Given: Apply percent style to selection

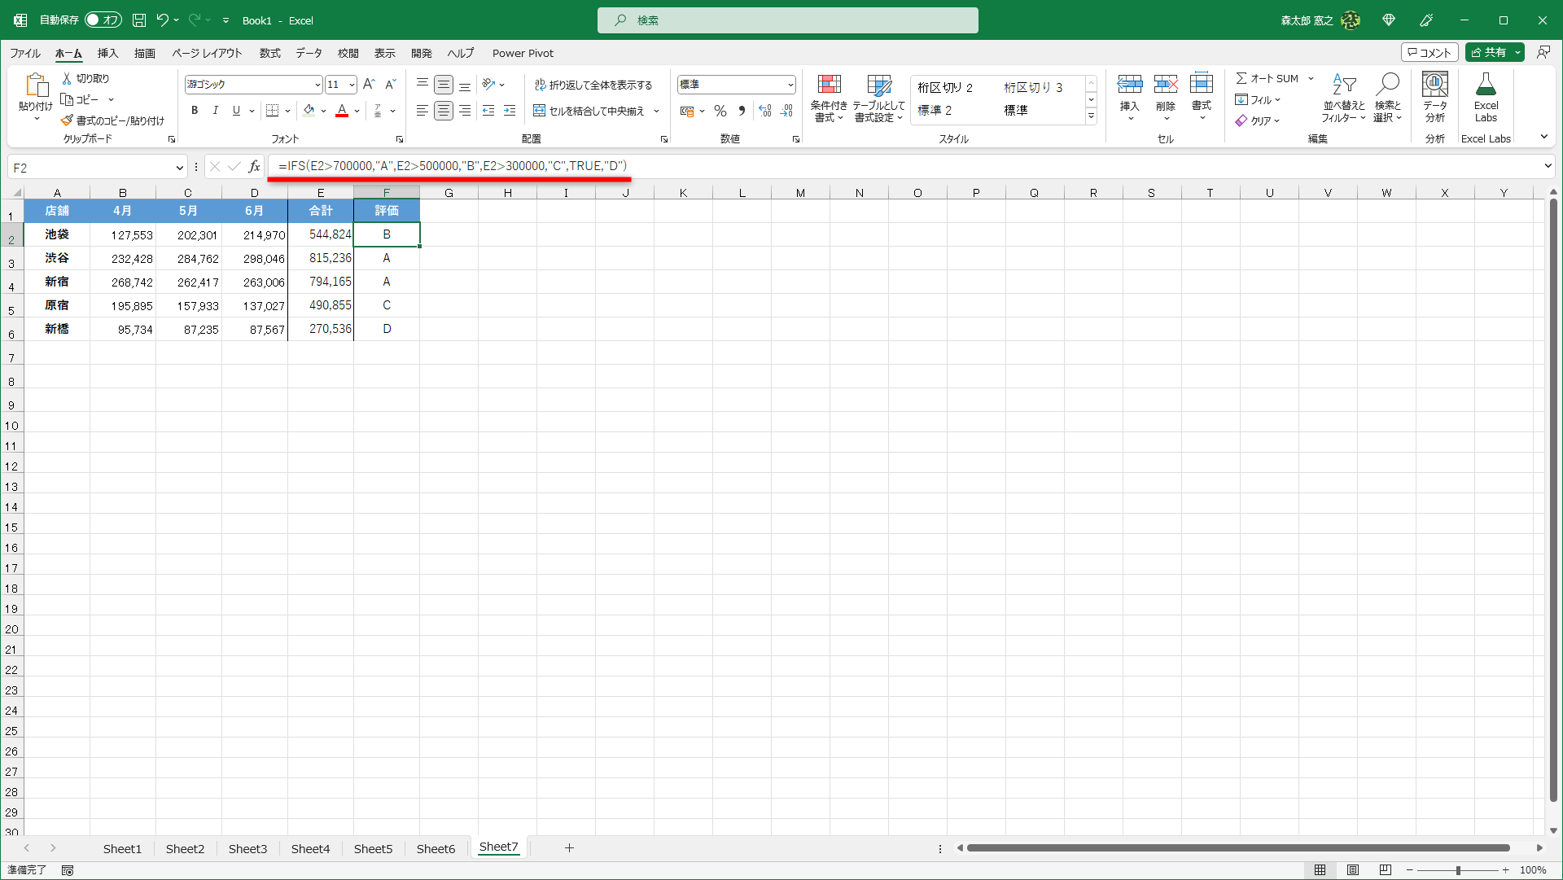Looking at the screenshot, I should point(720,111).
